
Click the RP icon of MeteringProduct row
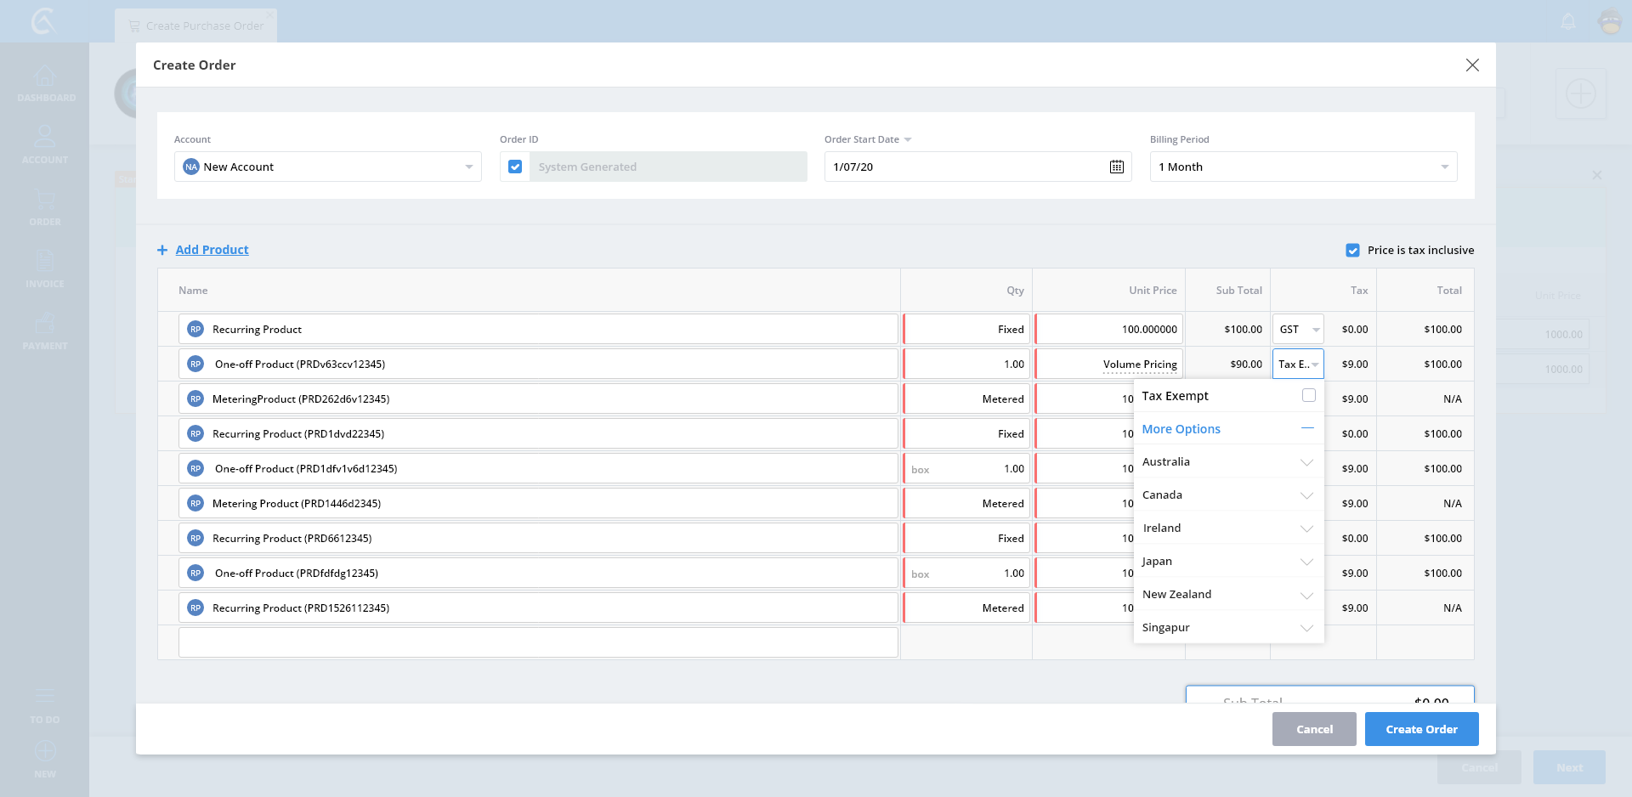pyautogui.click(x=195, y=399)
